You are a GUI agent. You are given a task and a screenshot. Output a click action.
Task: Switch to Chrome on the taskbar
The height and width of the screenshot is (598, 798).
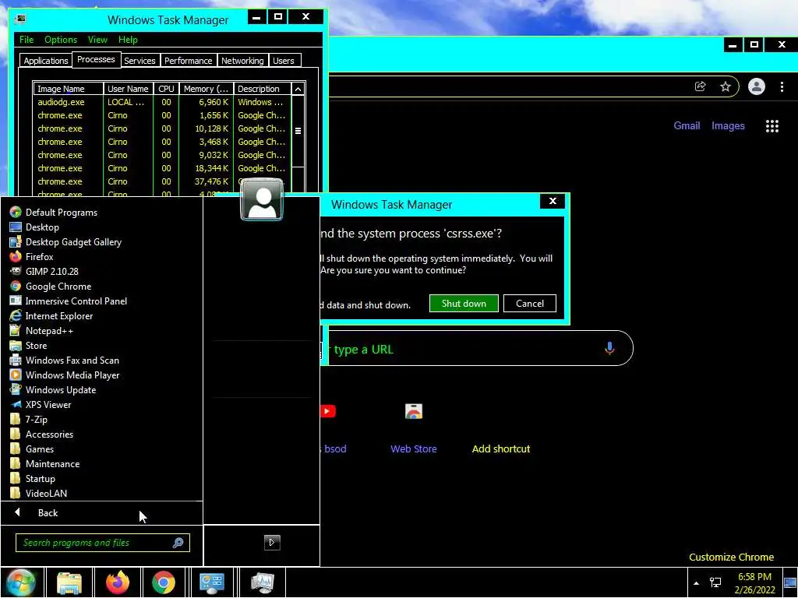pos(164,582)
